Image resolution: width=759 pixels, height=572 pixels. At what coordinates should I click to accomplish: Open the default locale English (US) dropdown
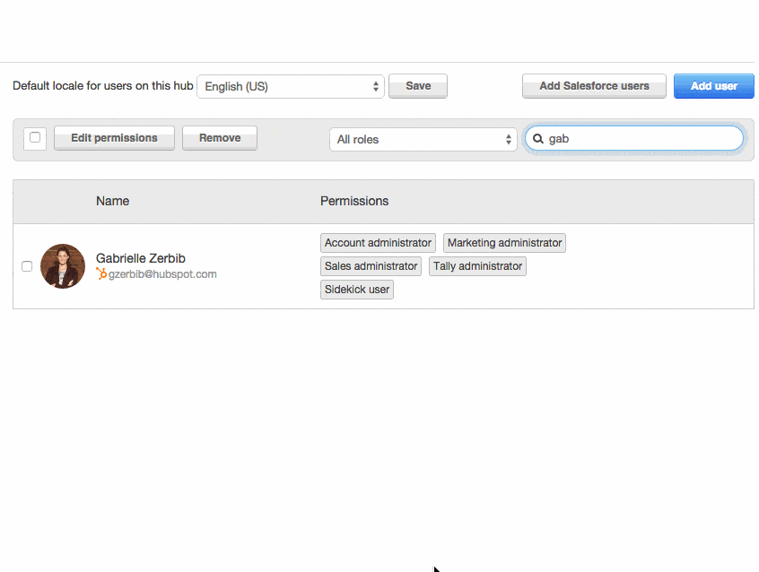point(290,86)
